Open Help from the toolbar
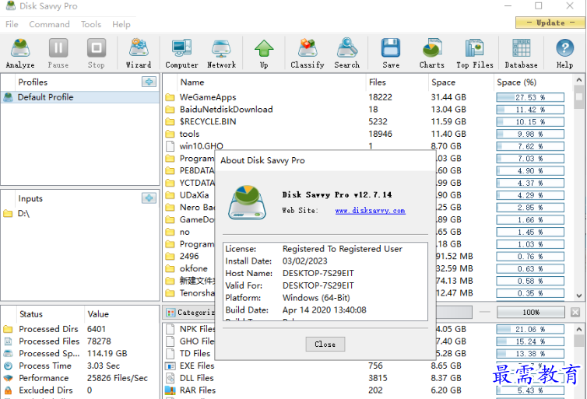This screenshot has height=399, width=587. [x=564, y=53]
